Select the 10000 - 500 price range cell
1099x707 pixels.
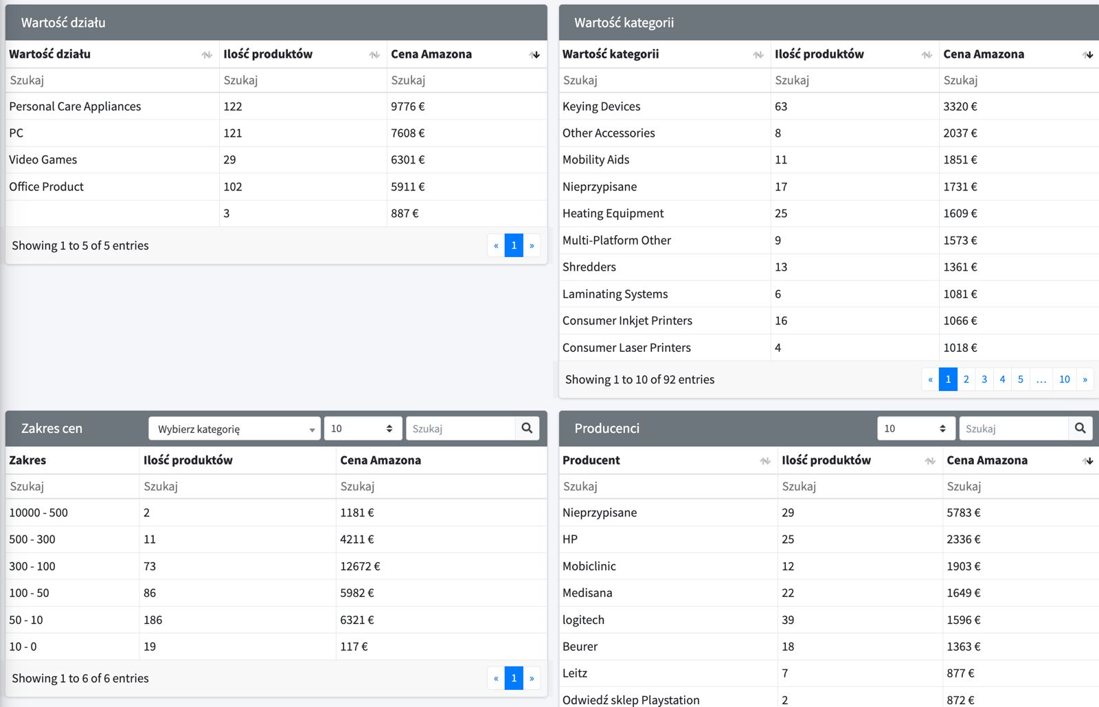72,513
